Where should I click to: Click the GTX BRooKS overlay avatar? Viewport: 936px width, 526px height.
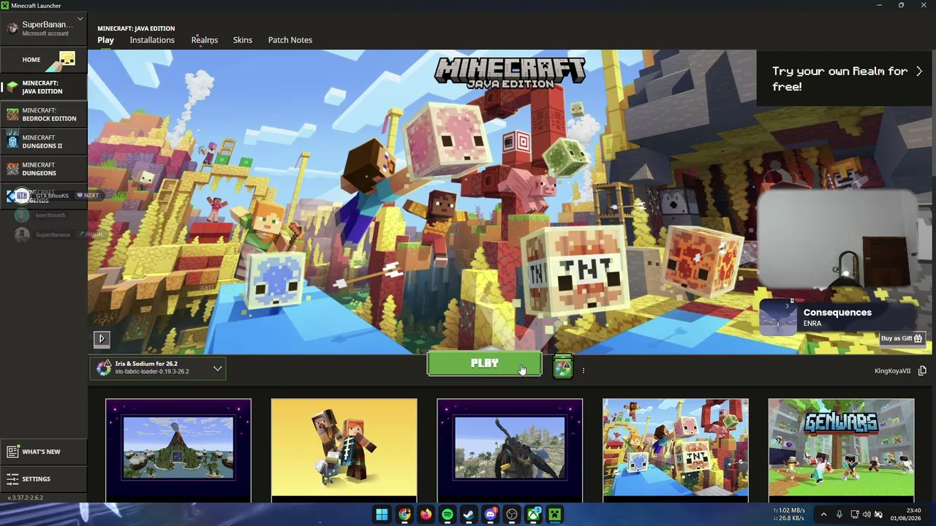22,196
